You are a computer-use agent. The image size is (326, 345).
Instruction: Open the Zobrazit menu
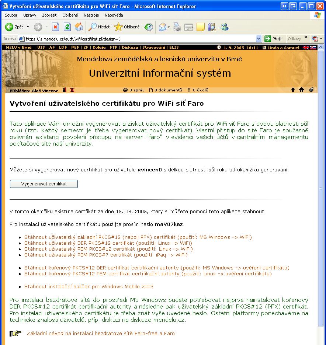tap(49, 15)
